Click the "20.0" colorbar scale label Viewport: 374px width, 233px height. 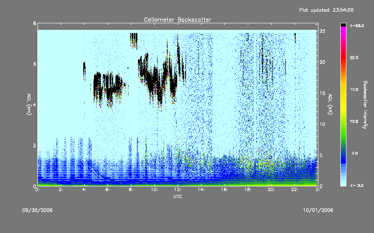pos(354,57)
